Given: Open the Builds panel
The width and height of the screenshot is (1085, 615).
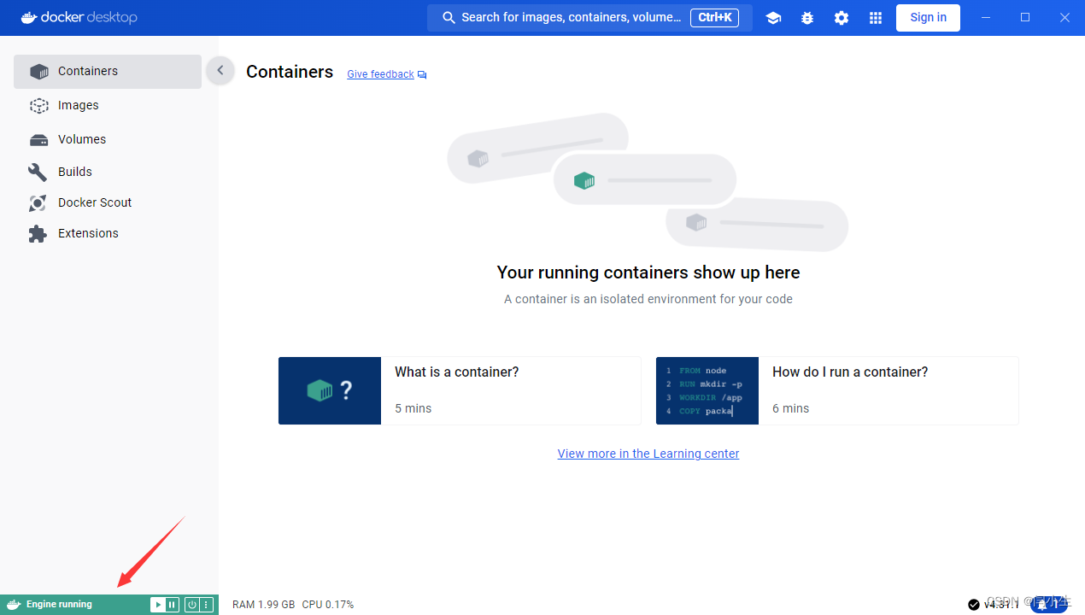Looking at the screenshot, I should click(x=77, y=171).
